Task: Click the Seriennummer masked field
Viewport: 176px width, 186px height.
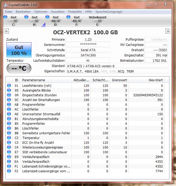Action: pos(88,45)
